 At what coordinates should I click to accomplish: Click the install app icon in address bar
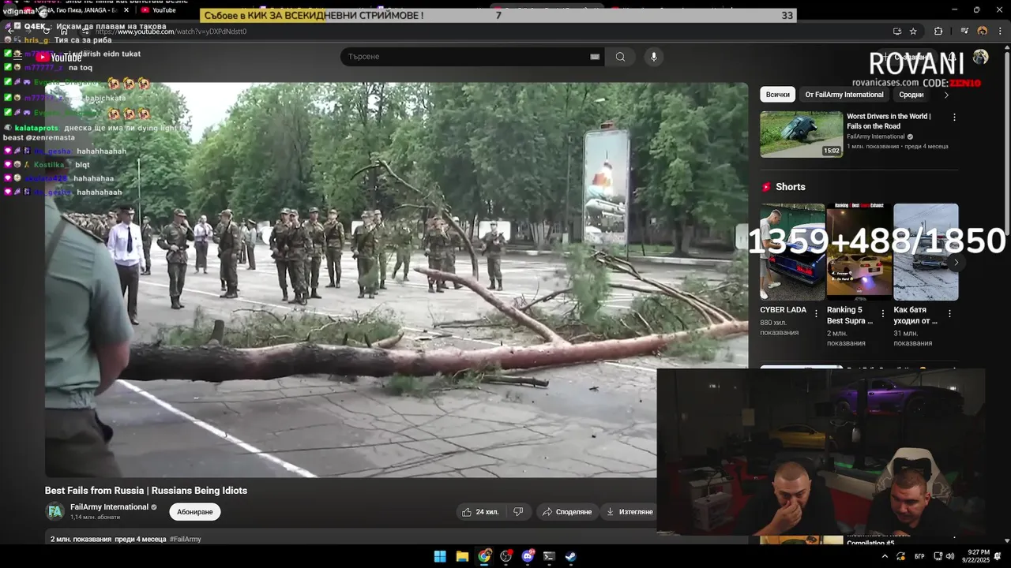pos(896,32)
